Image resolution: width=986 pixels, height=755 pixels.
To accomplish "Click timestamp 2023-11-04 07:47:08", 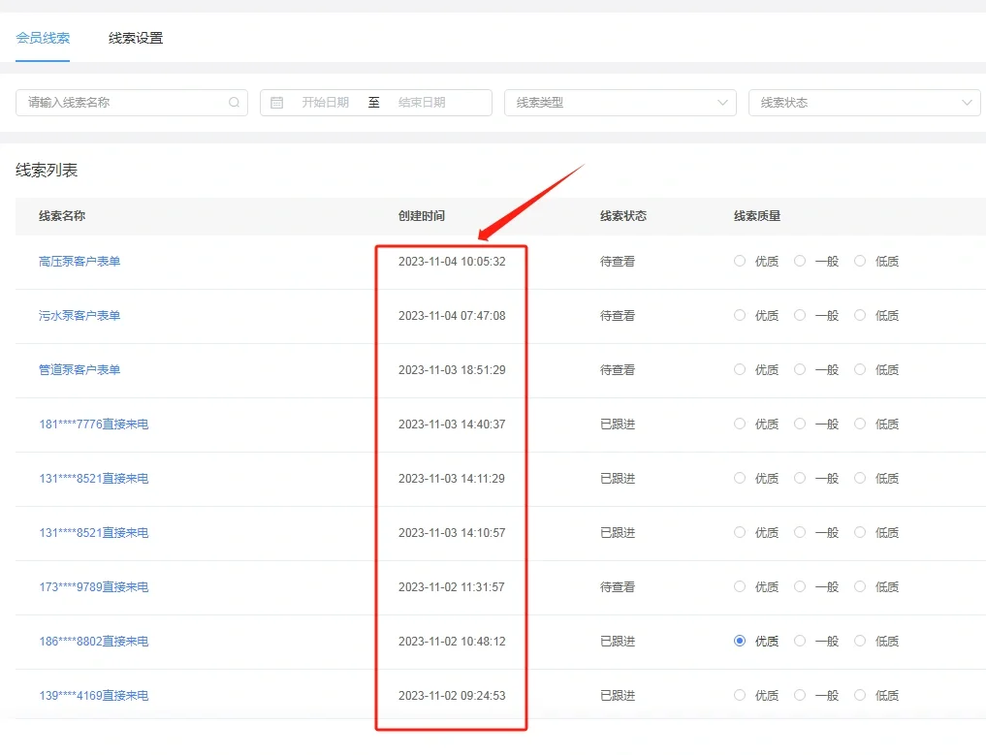I will click(452, 316).
